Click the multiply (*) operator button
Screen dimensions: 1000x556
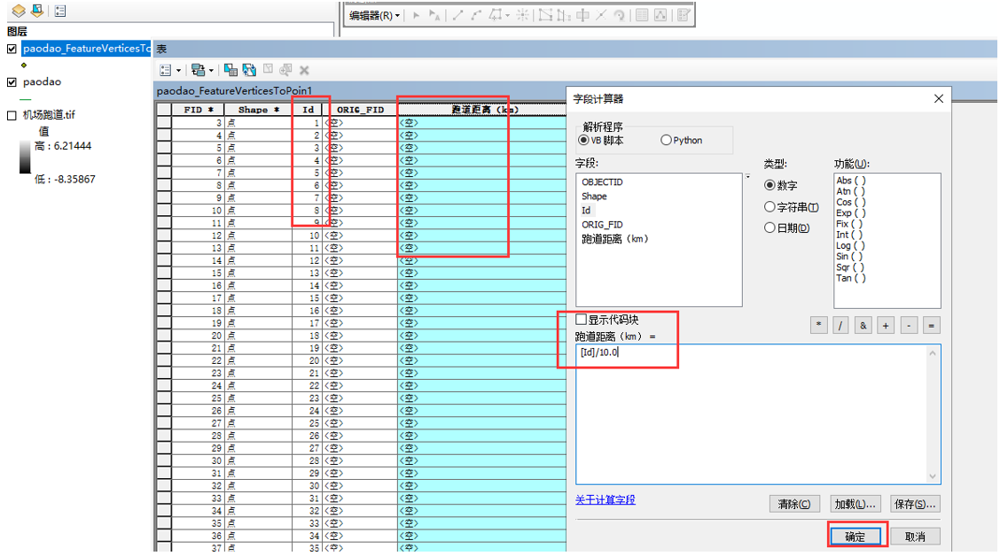pyautogui.click(x=819, y=326)
